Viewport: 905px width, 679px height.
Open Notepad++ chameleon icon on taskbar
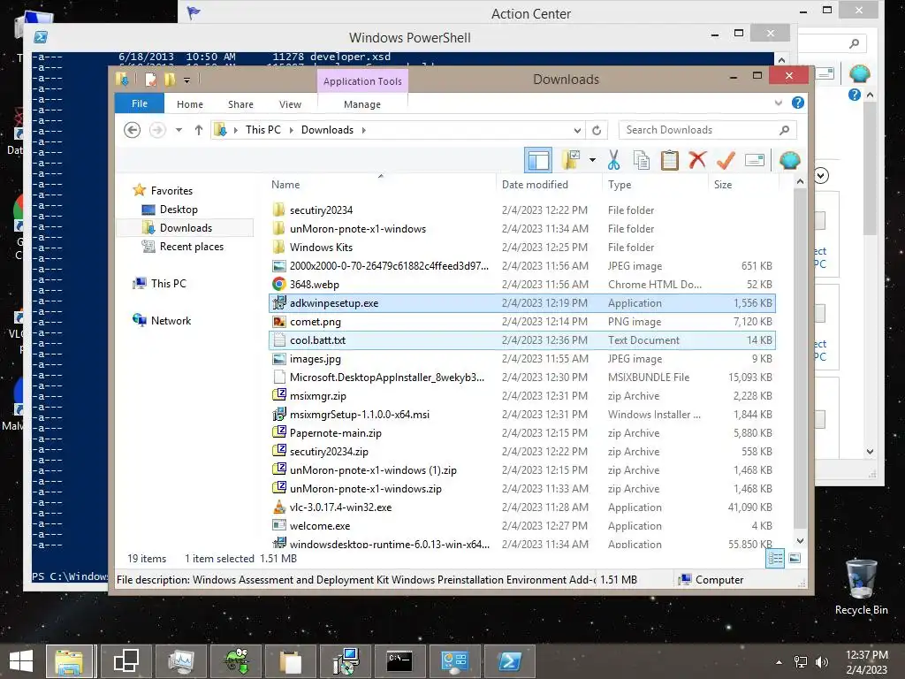[237, 661]
